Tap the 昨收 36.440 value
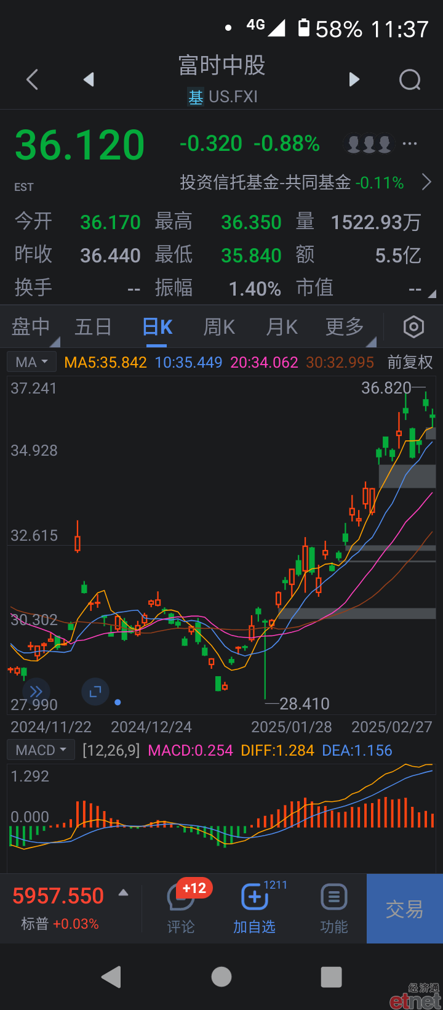Viewport: 443px width, 1010px height. 111,255
